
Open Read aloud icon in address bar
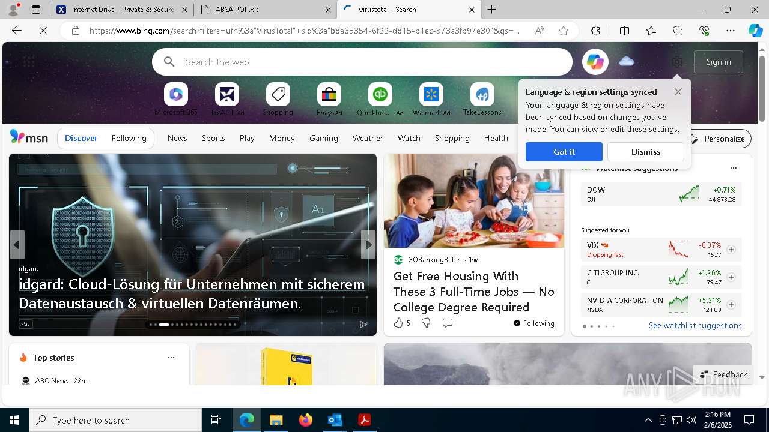pos(540,31)
